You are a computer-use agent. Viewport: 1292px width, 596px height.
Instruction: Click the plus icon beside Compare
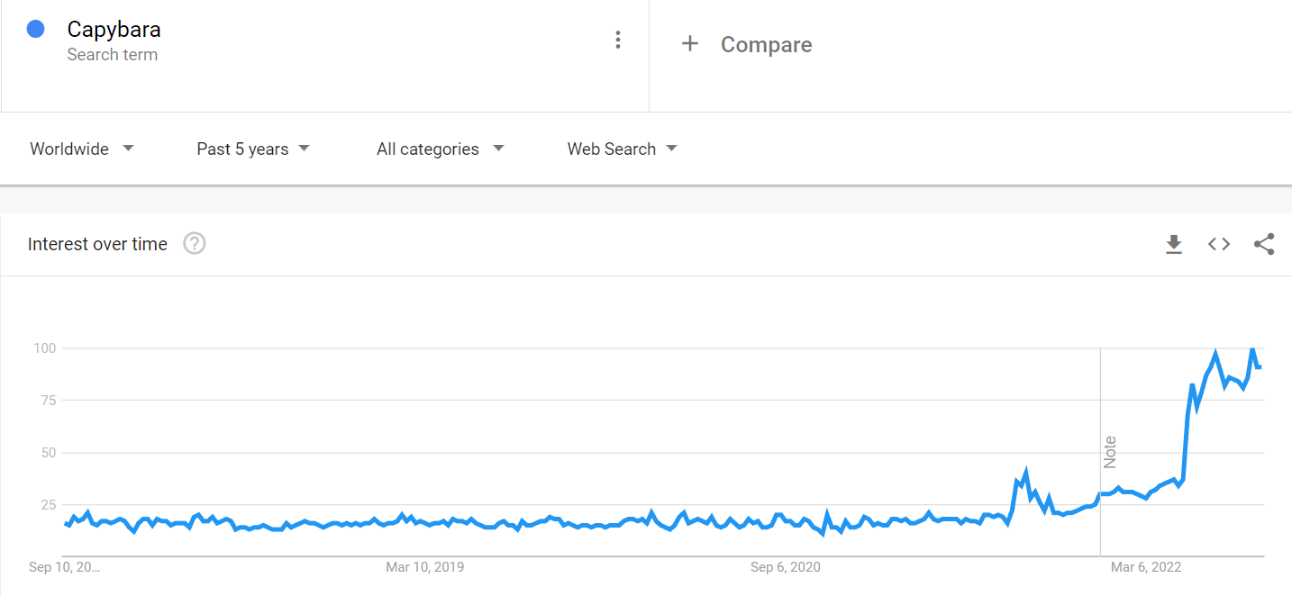(690, 43)
